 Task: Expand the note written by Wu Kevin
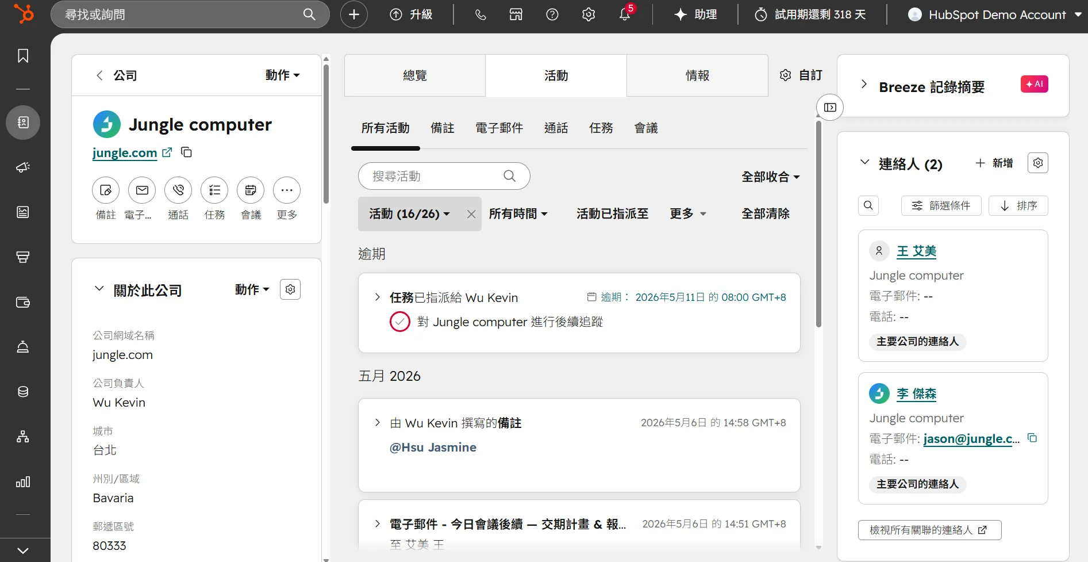coord(377,423)
